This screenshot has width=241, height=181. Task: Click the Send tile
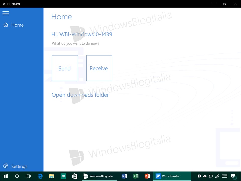coord(65,68)
